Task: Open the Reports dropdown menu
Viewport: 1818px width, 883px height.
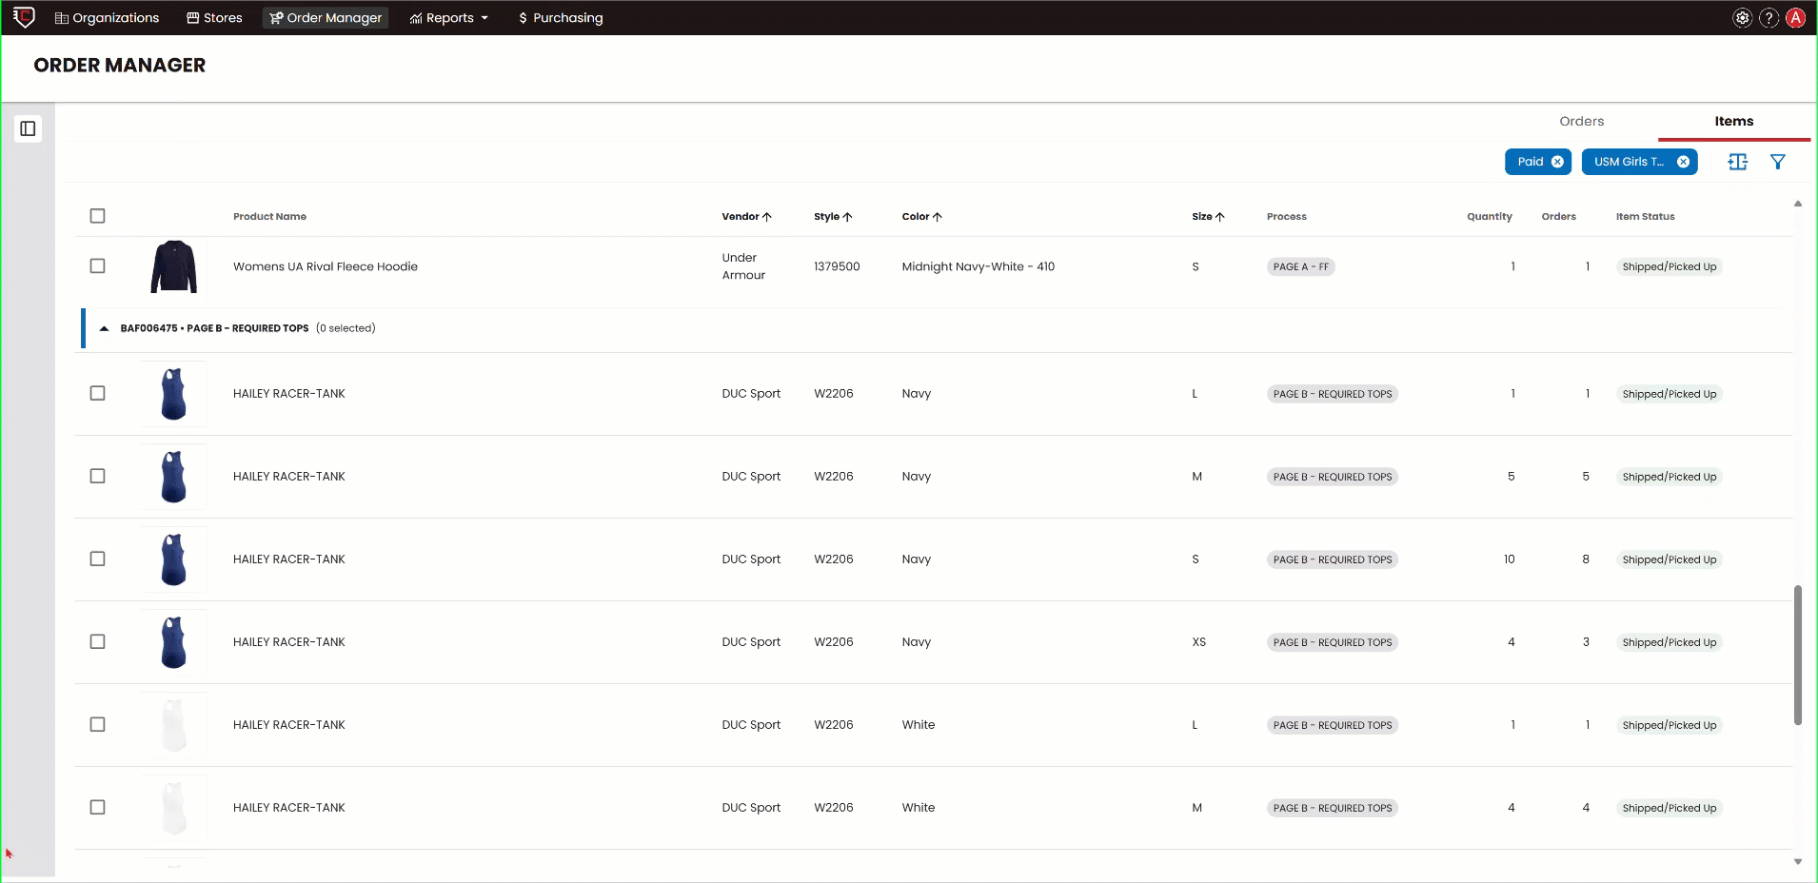Action: pyautogui.click(x=448, y=17)
